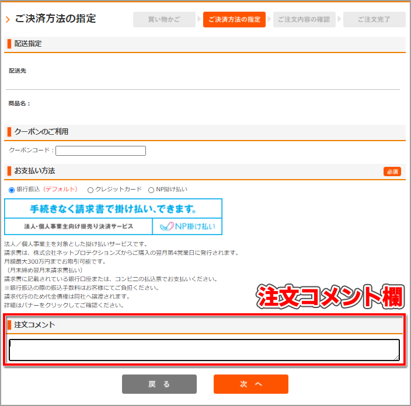Click the resize handle of the comment box
411x406 pixels.
tap(396, 357)
